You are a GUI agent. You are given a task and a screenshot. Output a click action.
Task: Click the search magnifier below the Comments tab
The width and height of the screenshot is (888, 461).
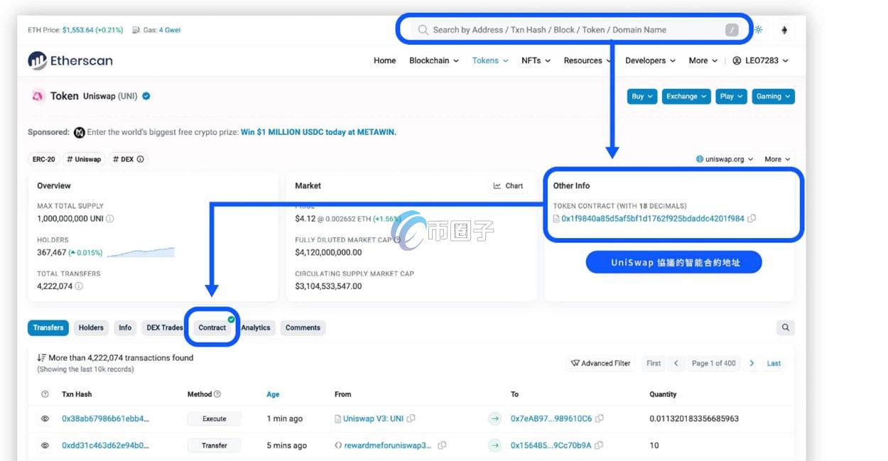[785, 327]
